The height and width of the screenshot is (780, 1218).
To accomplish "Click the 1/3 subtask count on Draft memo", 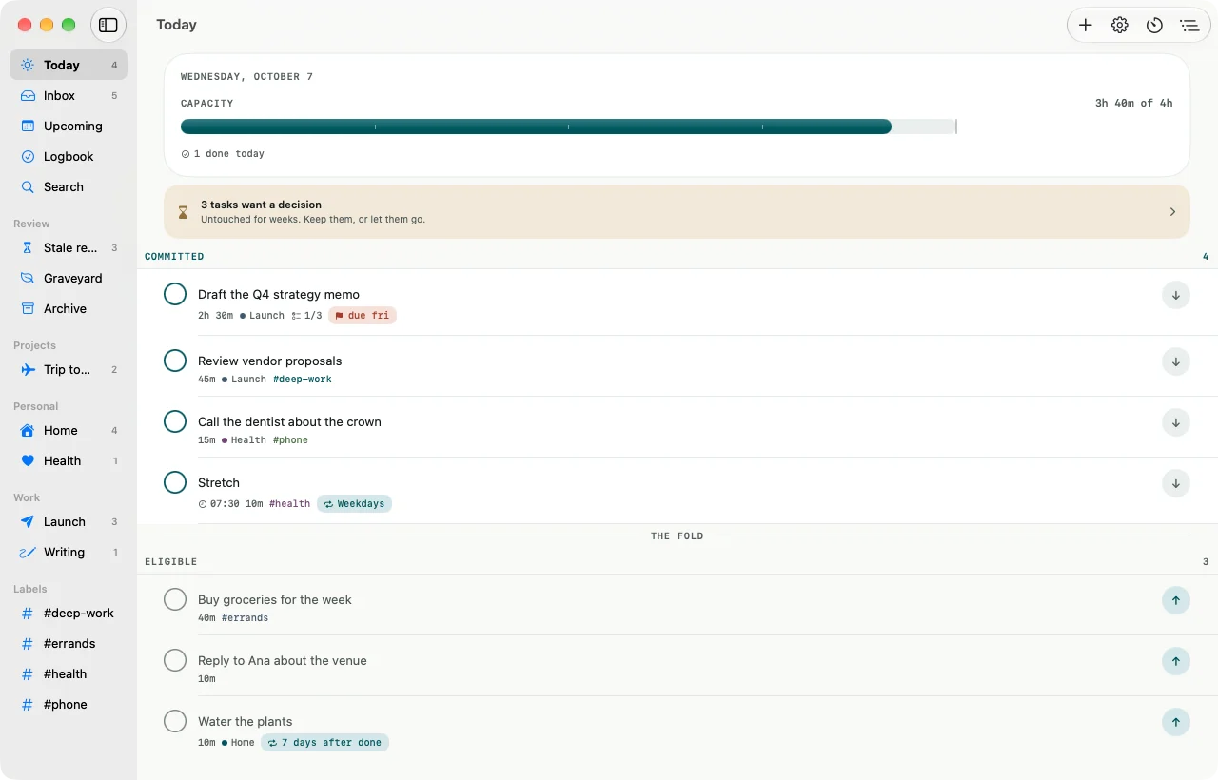I will pyautogui.click(x=306, y=315).
